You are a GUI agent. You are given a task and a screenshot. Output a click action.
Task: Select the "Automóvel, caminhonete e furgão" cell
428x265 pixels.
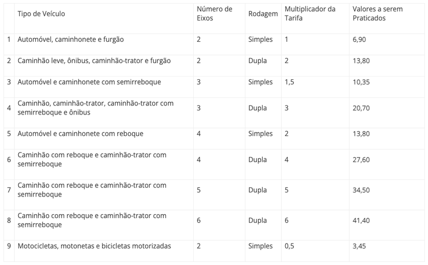(x=71, y=40)
